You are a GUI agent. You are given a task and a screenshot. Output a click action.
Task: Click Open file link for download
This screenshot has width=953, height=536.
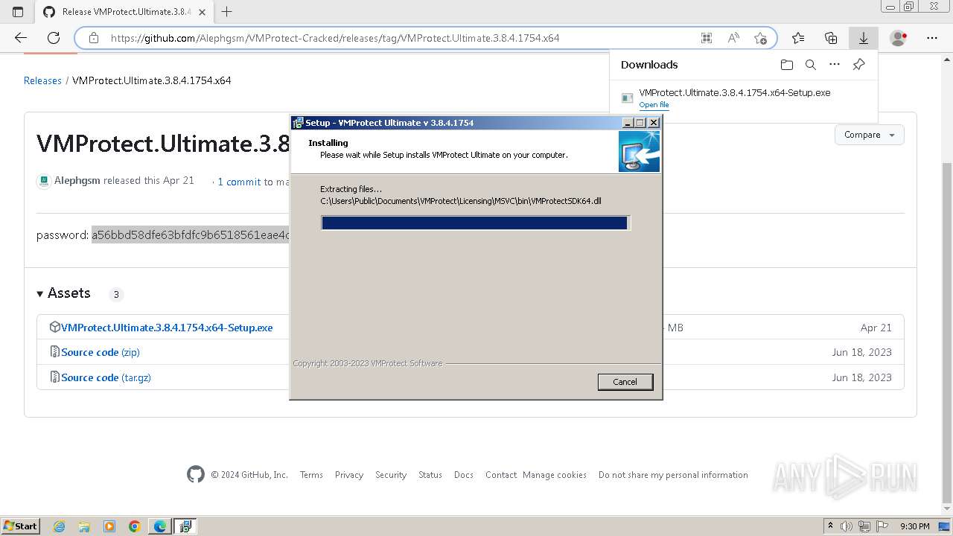(654, 105)
